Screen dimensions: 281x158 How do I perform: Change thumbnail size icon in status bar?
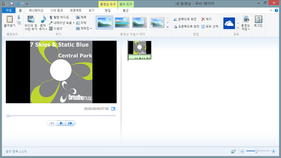pyautogui.click(x=233, y=151)
